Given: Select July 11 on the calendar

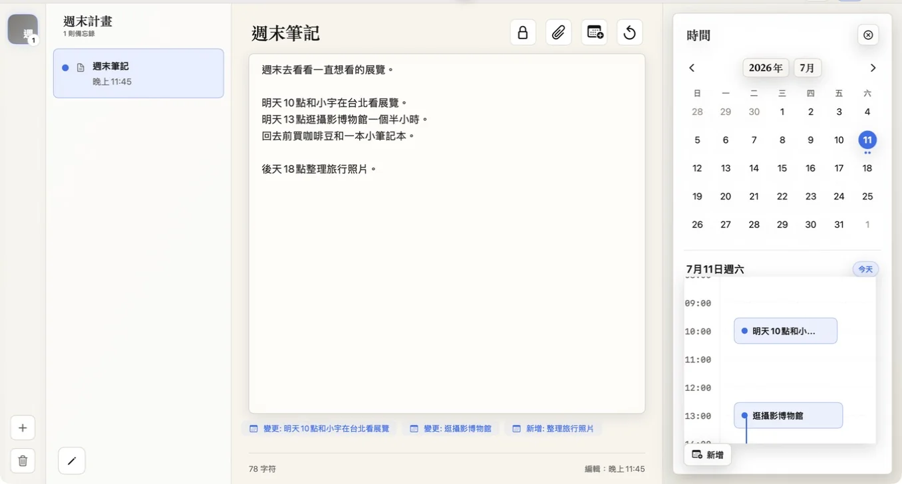Looking at the screenshot, I should click(867, 140).
